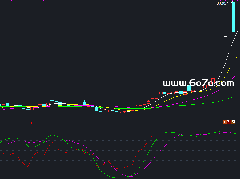
Task: Select the last red hollow candle on right
Action: click(237, 19)
